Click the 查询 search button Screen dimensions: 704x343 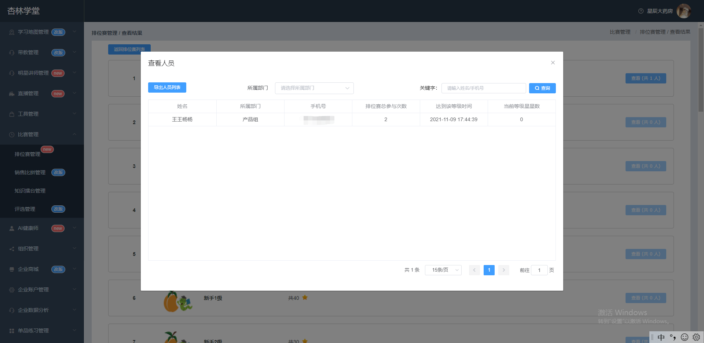pos(542,88)
